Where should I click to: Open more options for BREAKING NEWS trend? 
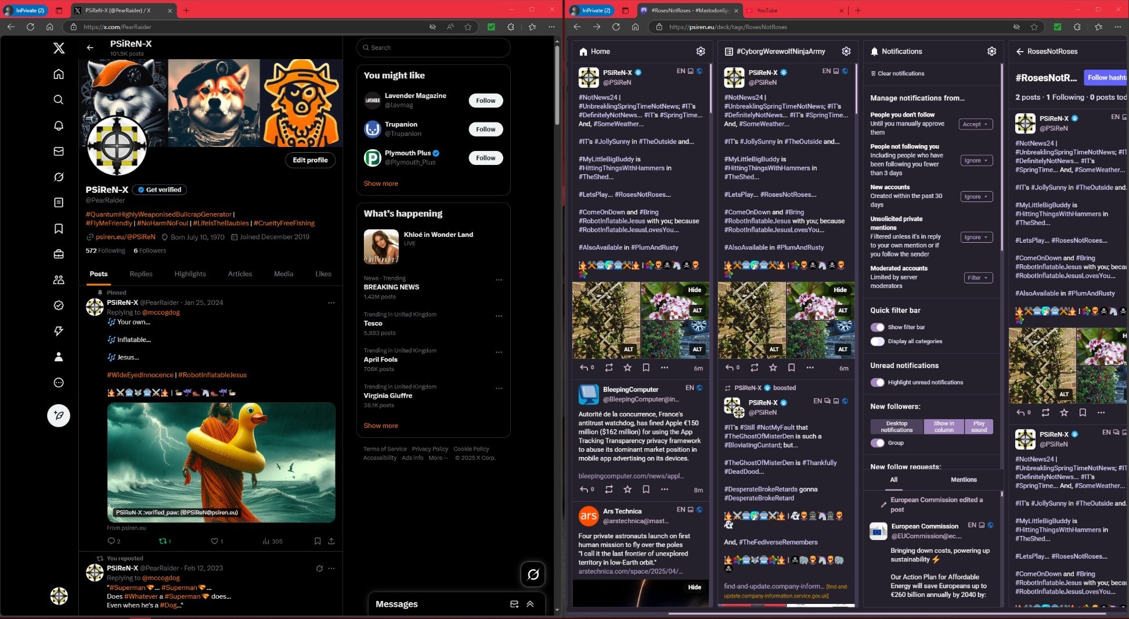point(499,280)
